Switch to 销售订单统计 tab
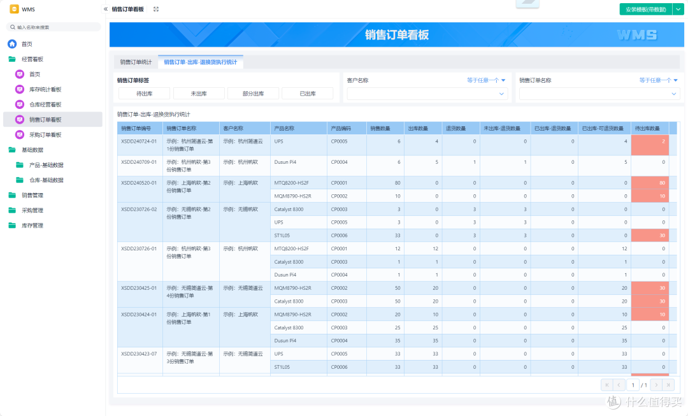688x416 pixels. point(136,62)
